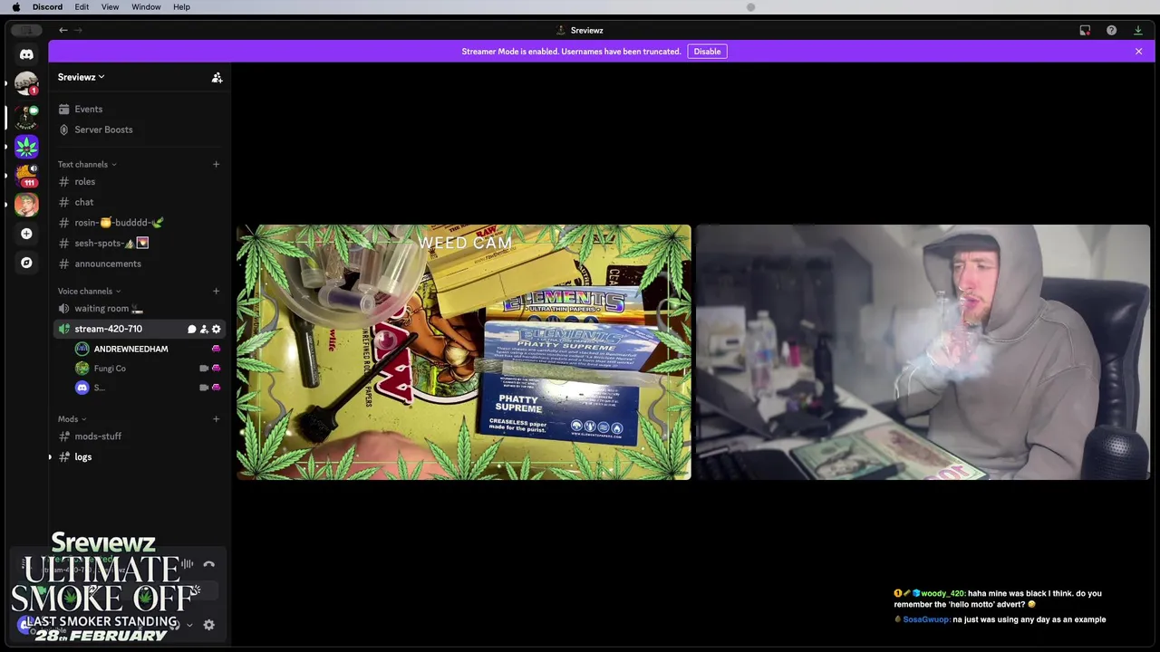This screenshot has height=652, width=1160.
Task: Click the Apple menu logo
Action: 15,6
